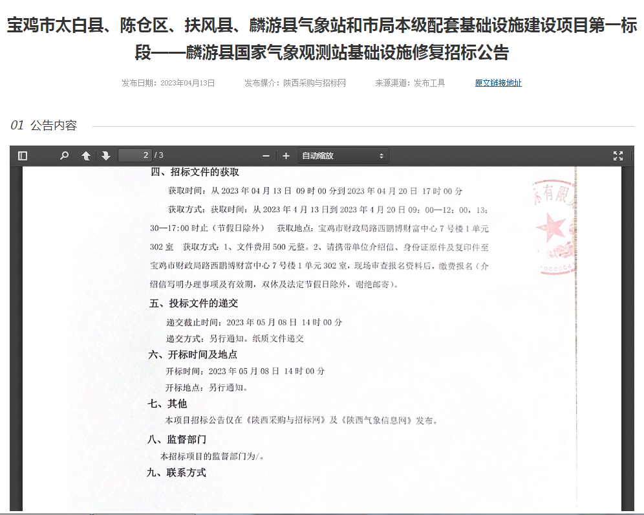644x515 pixels.
Task: Click the 开标地点：另行通知 line
Action: (206, 388)
